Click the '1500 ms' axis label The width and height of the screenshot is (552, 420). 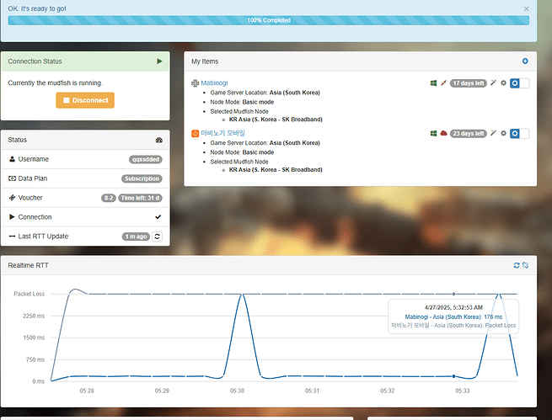(x=34, y=338)
